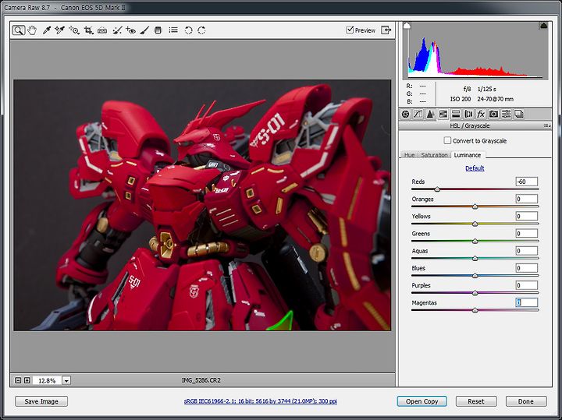Image resolution: width=562 pixels, height=420 pixels.
Task: Select the Hand tool
Action: coord(32,30)
